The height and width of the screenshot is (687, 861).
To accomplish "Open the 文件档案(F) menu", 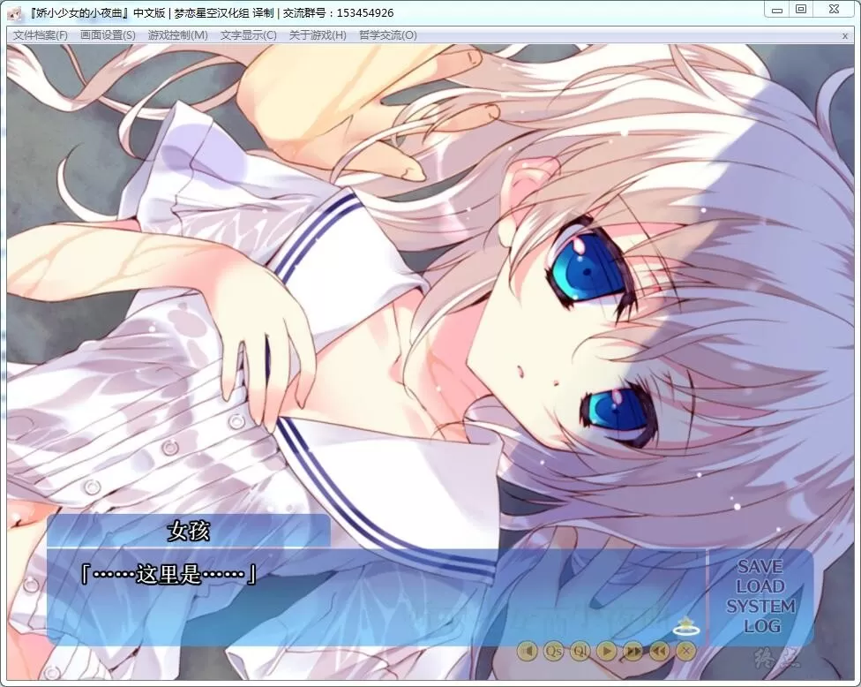I will tap(40, 35).
